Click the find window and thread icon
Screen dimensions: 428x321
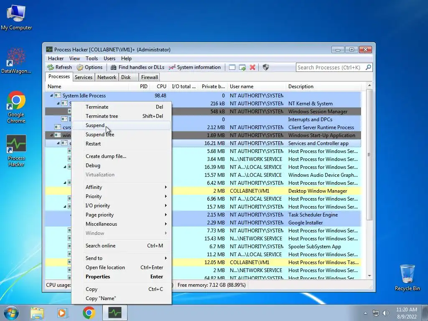pos(242,67)
